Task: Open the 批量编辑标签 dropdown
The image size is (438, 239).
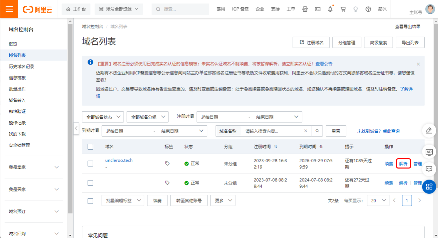Action: (x=123, y=201)
